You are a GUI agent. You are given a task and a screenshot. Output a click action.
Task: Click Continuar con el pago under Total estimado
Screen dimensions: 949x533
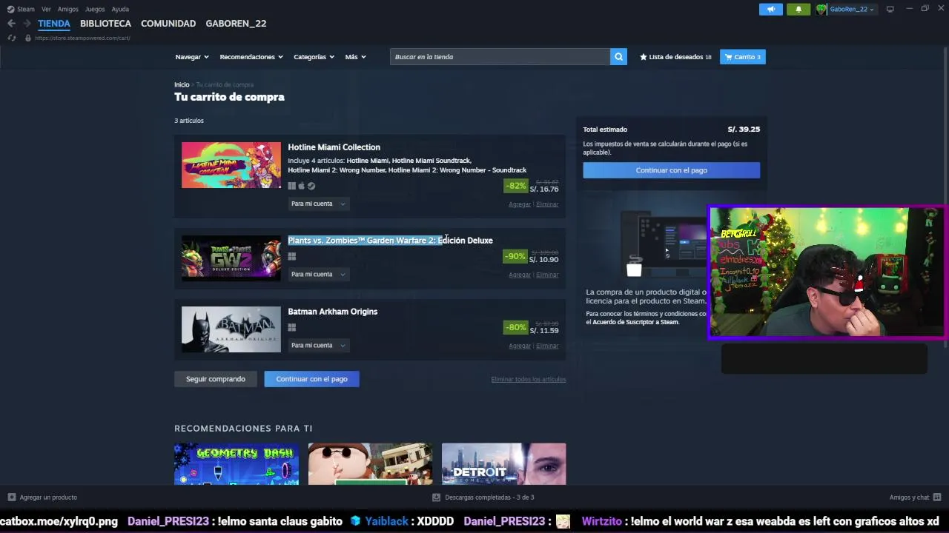pyautogui.click(x=671, y=170)
